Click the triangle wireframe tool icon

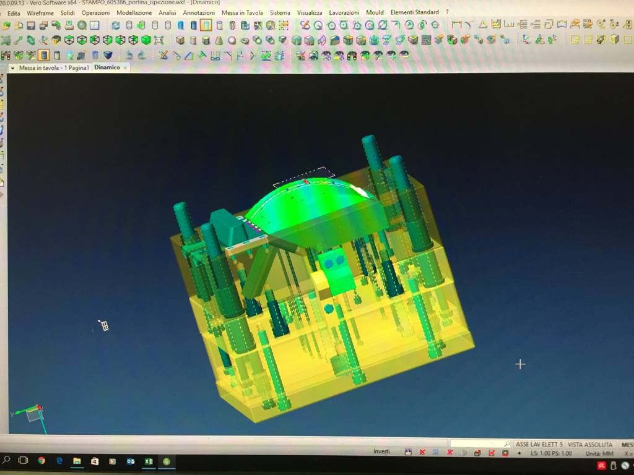click(189, 55)
